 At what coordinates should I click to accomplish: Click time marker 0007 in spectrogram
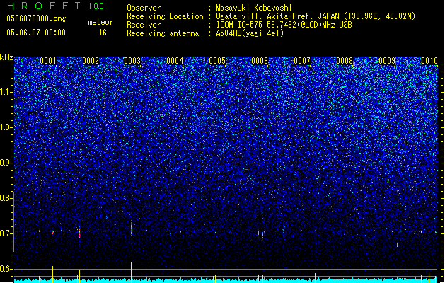coord(302,61)
